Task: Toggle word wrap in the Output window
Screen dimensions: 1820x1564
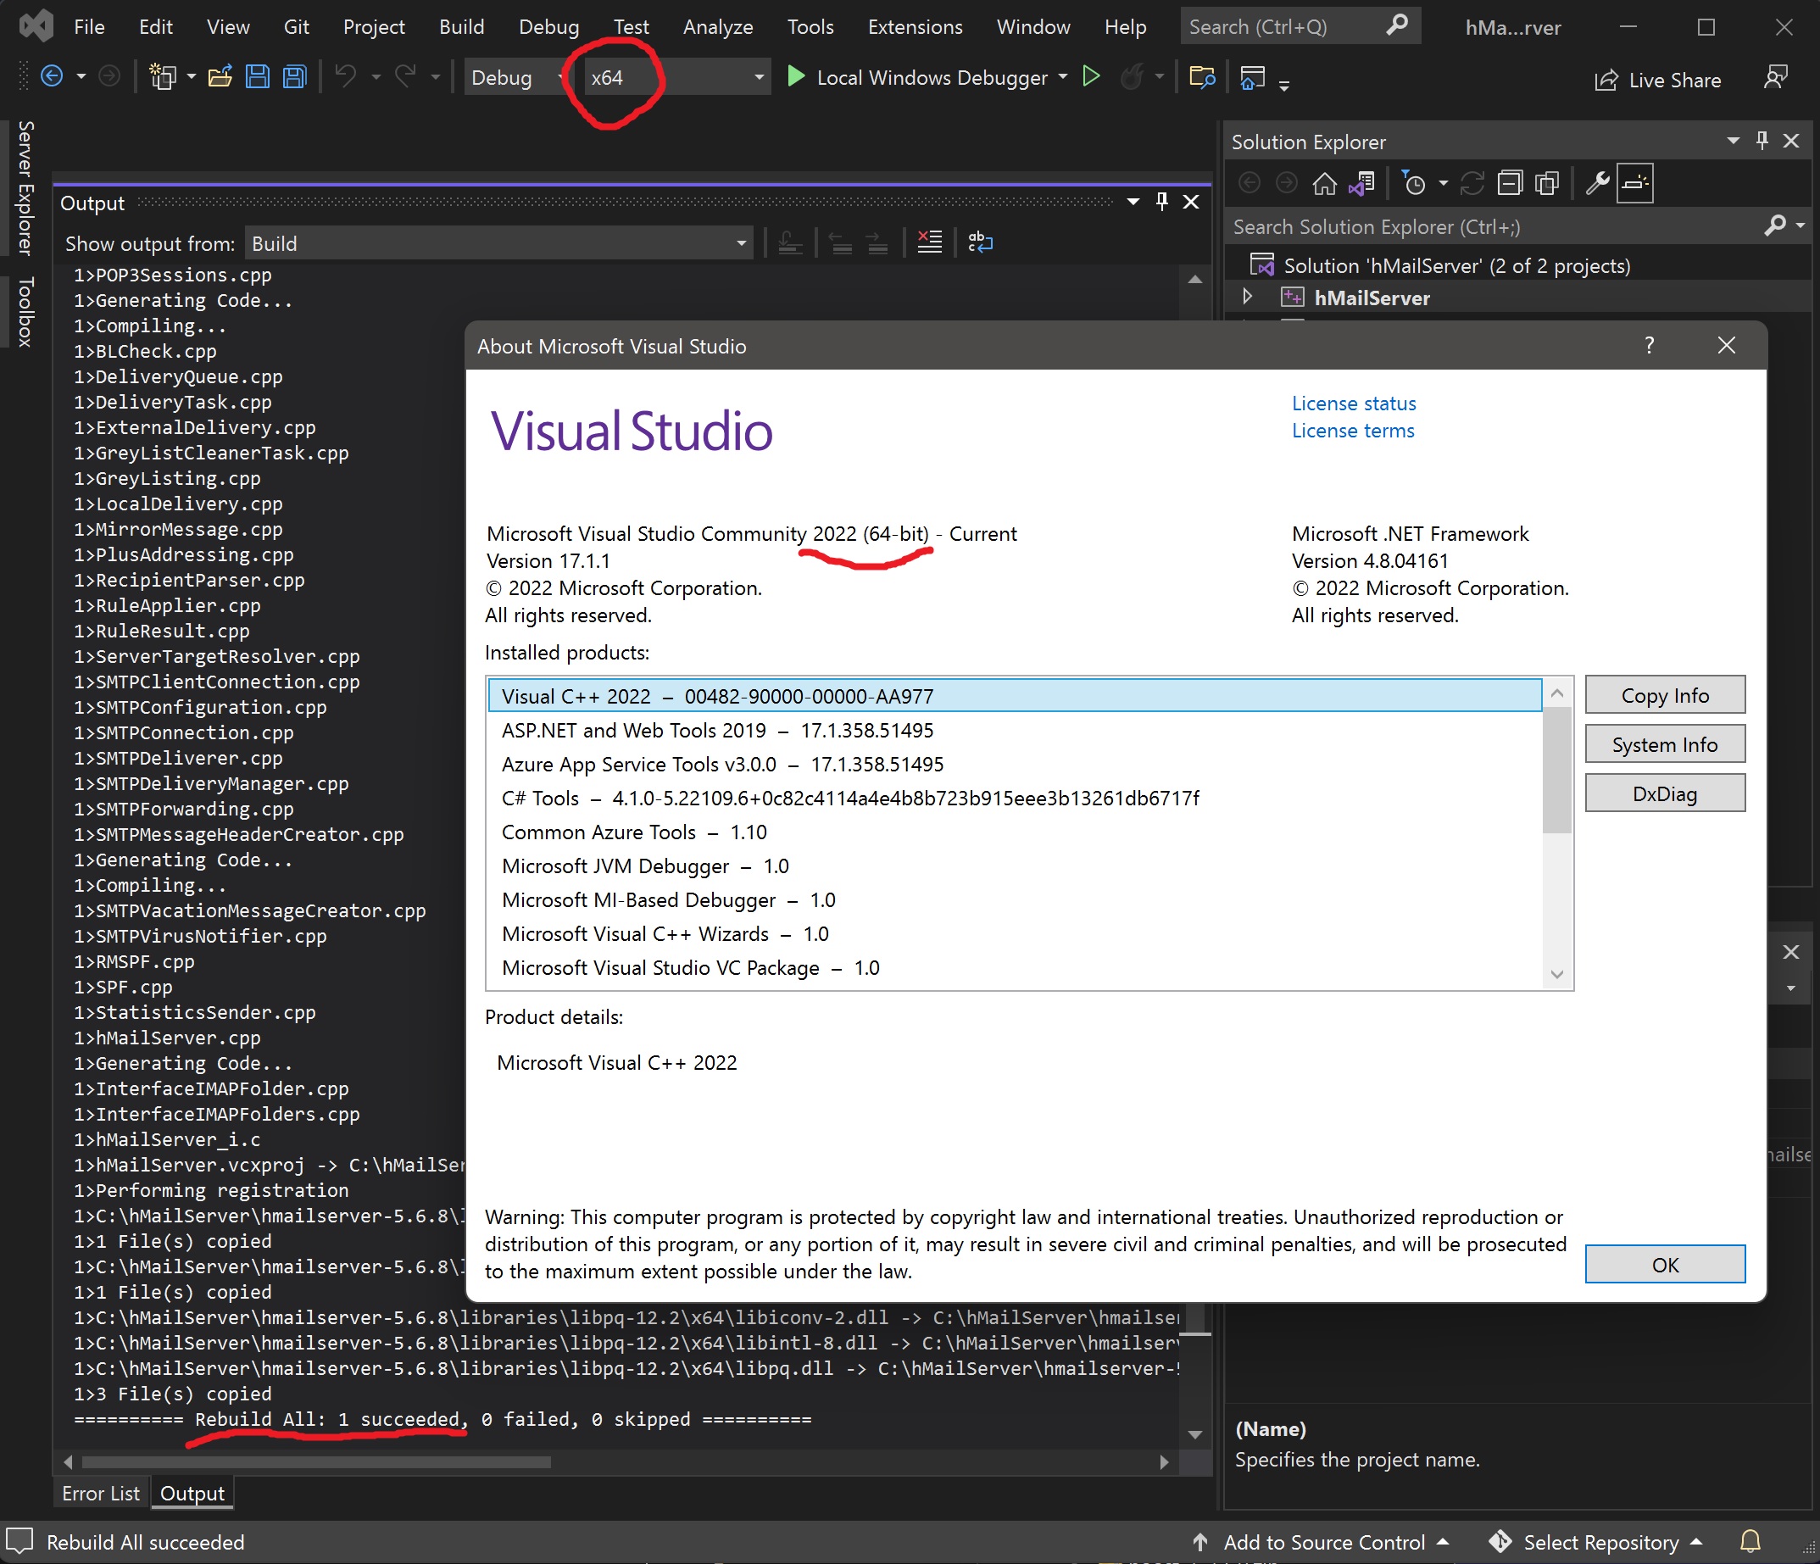Action: click(980, 242)
